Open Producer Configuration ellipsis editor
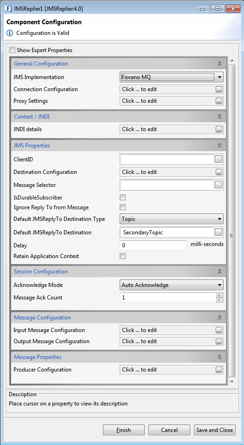Screen dimensions: 244x445 (x=219, y=370)
